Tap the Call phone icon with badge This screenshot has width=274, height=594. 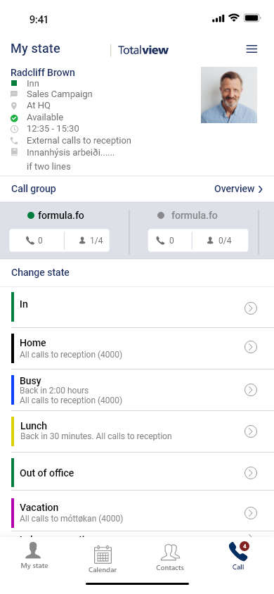tap(238, 552)
